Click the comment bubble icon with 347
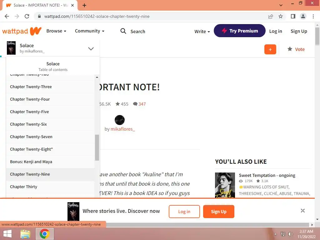This screenshot has width=320, height=240. (135, 104)
